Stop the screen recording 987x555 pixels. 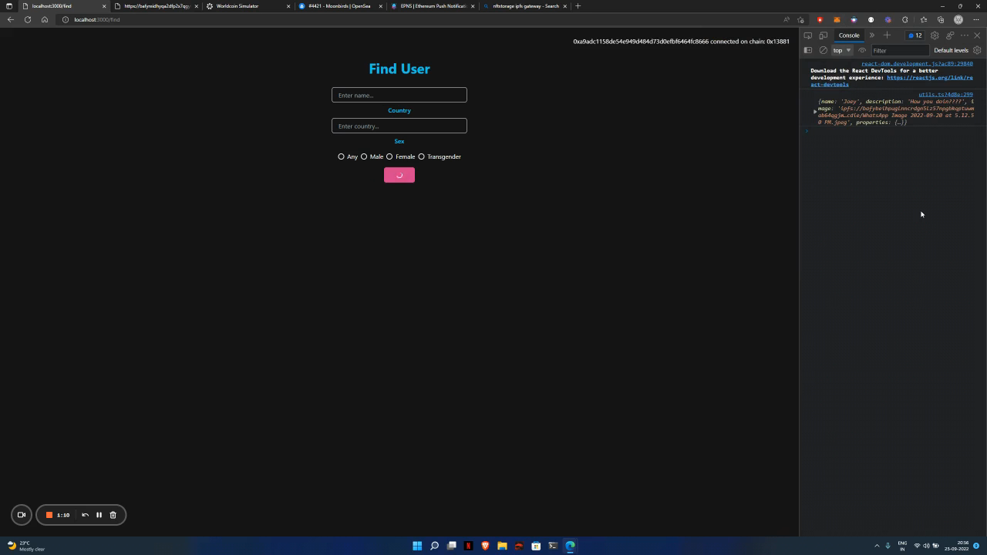[49, 515]
